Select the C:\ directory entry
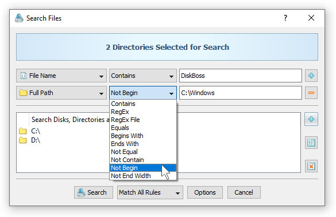336x217 pixels. [29, 131]
